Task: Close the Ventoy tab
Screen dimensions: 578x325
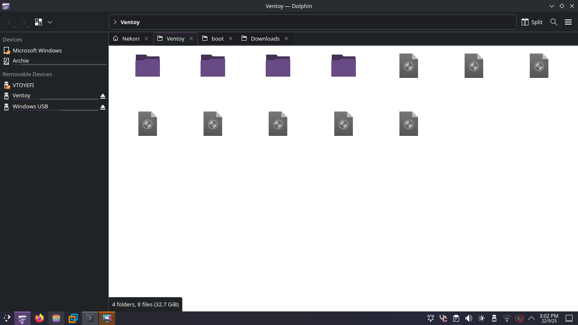Action: (x=191, y=39)
